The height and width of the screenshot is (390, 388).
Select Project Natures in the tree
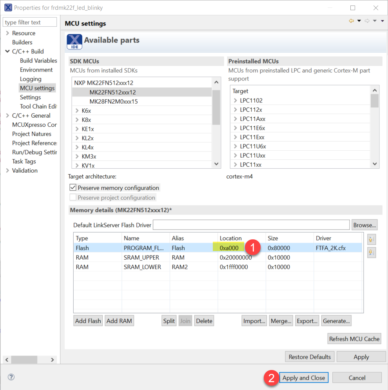(x=31, y=134)
